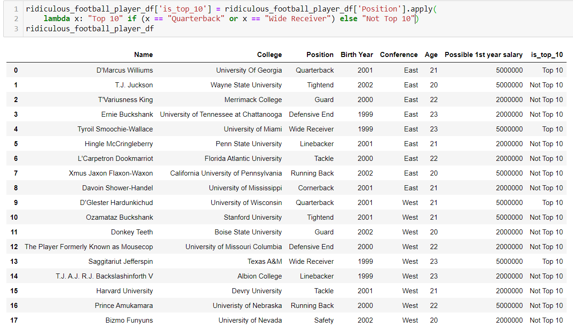Click the "Possible 1st year salary" header
Image resolution: width=573 pixels, height=330 pixels.
[483, 55]
